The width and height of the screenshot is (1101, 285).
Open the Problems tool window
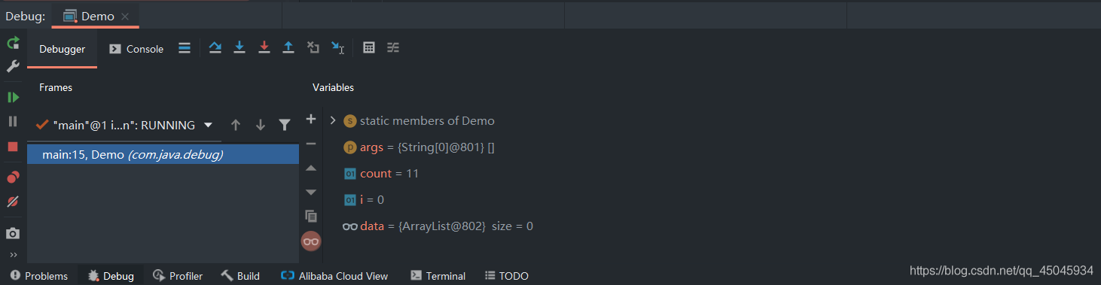tap(38, 276)
